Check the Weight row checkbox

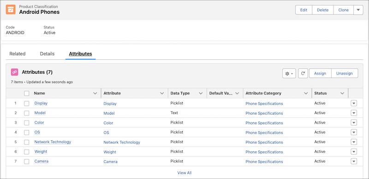[27, 152]
